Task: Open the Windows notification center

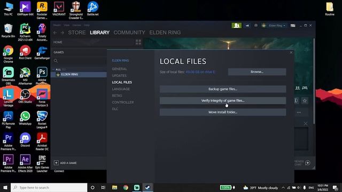Action: [x=335, y=188]
